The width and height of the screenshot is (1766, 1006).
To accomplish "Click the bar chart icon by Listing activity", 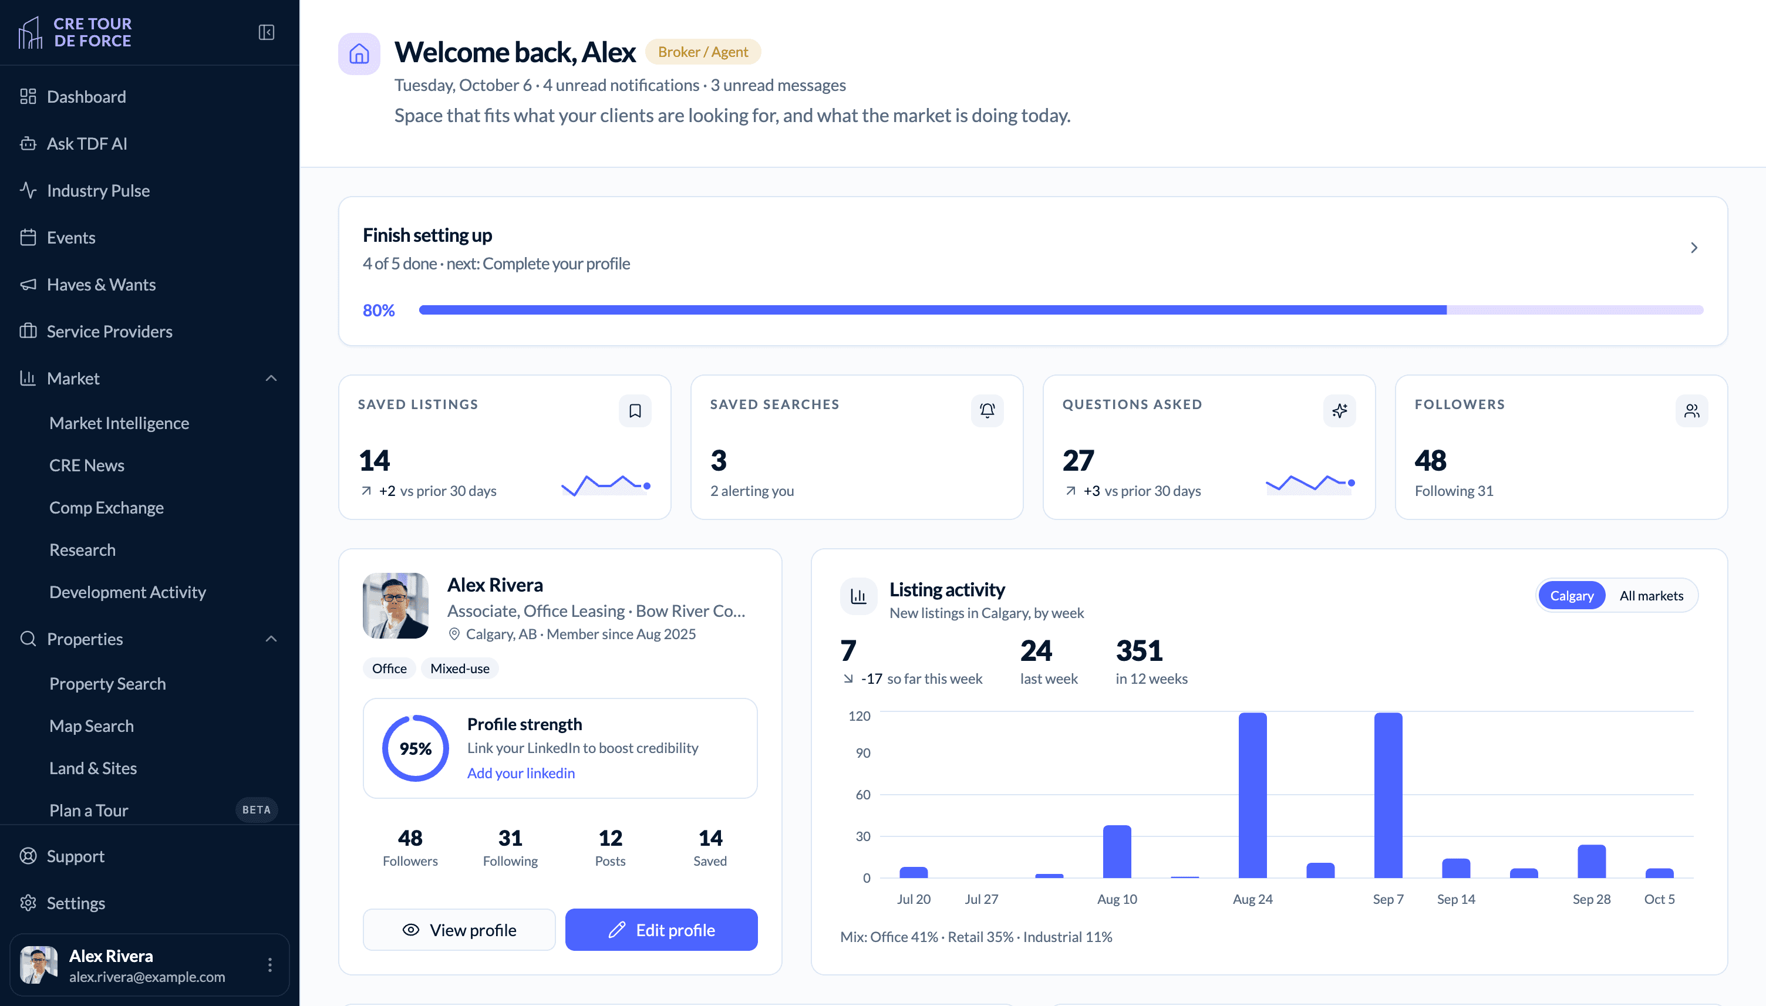I will click(x=858, y=596).
